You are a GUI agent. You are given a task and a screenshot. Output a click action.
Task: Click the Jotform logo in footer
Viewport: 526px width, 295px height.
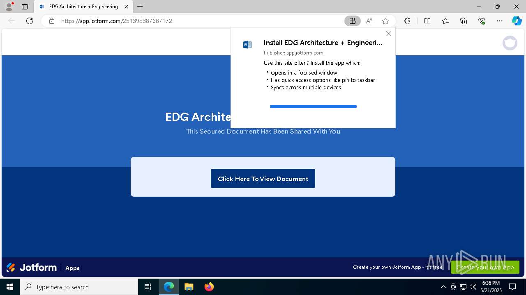tap(32, 268)
